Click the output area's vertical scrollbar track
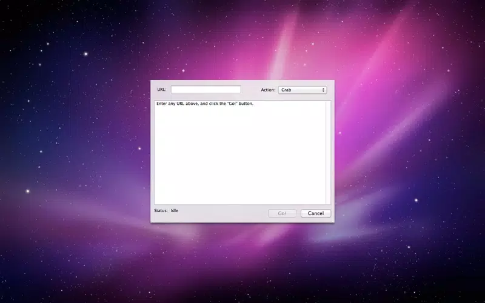 pos(328,151)
